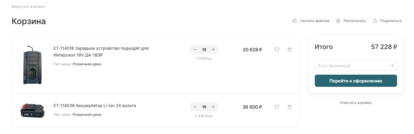Go back via Вернуться в каталог

point(29,7)
